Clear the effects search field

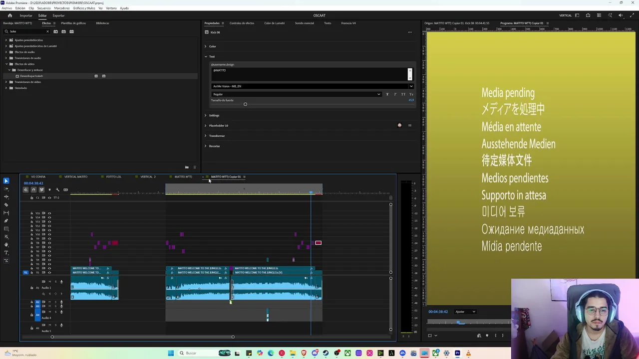(48, 31)
